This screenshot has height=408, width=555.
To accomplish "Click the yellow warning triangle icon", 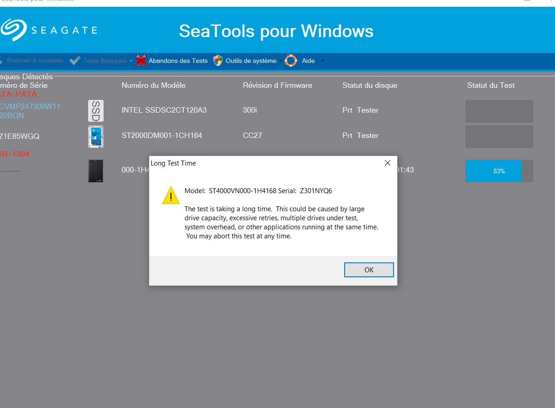I will (x=171, y=195).
